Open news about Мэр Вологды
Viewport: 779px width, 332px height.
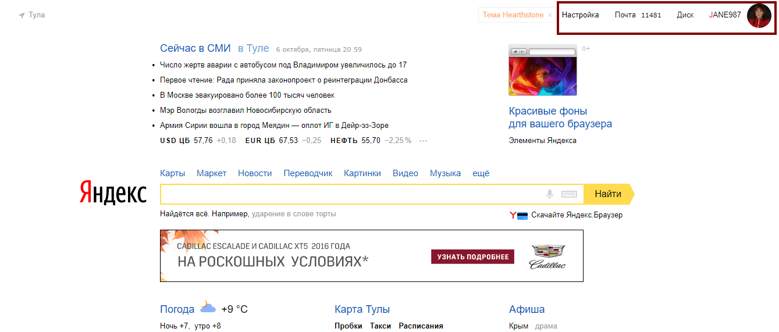click(x=246, y=110)
